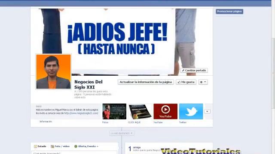Open the YouTube app icon
The height and width of the screenshot is (154, 275).
(165, 111)
